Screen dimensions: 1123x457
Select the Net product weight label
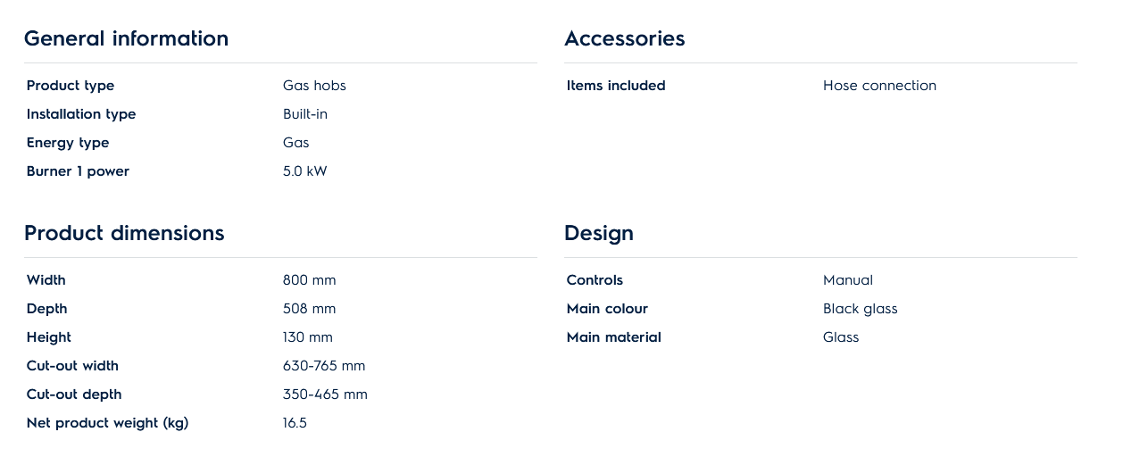point(107,423)
